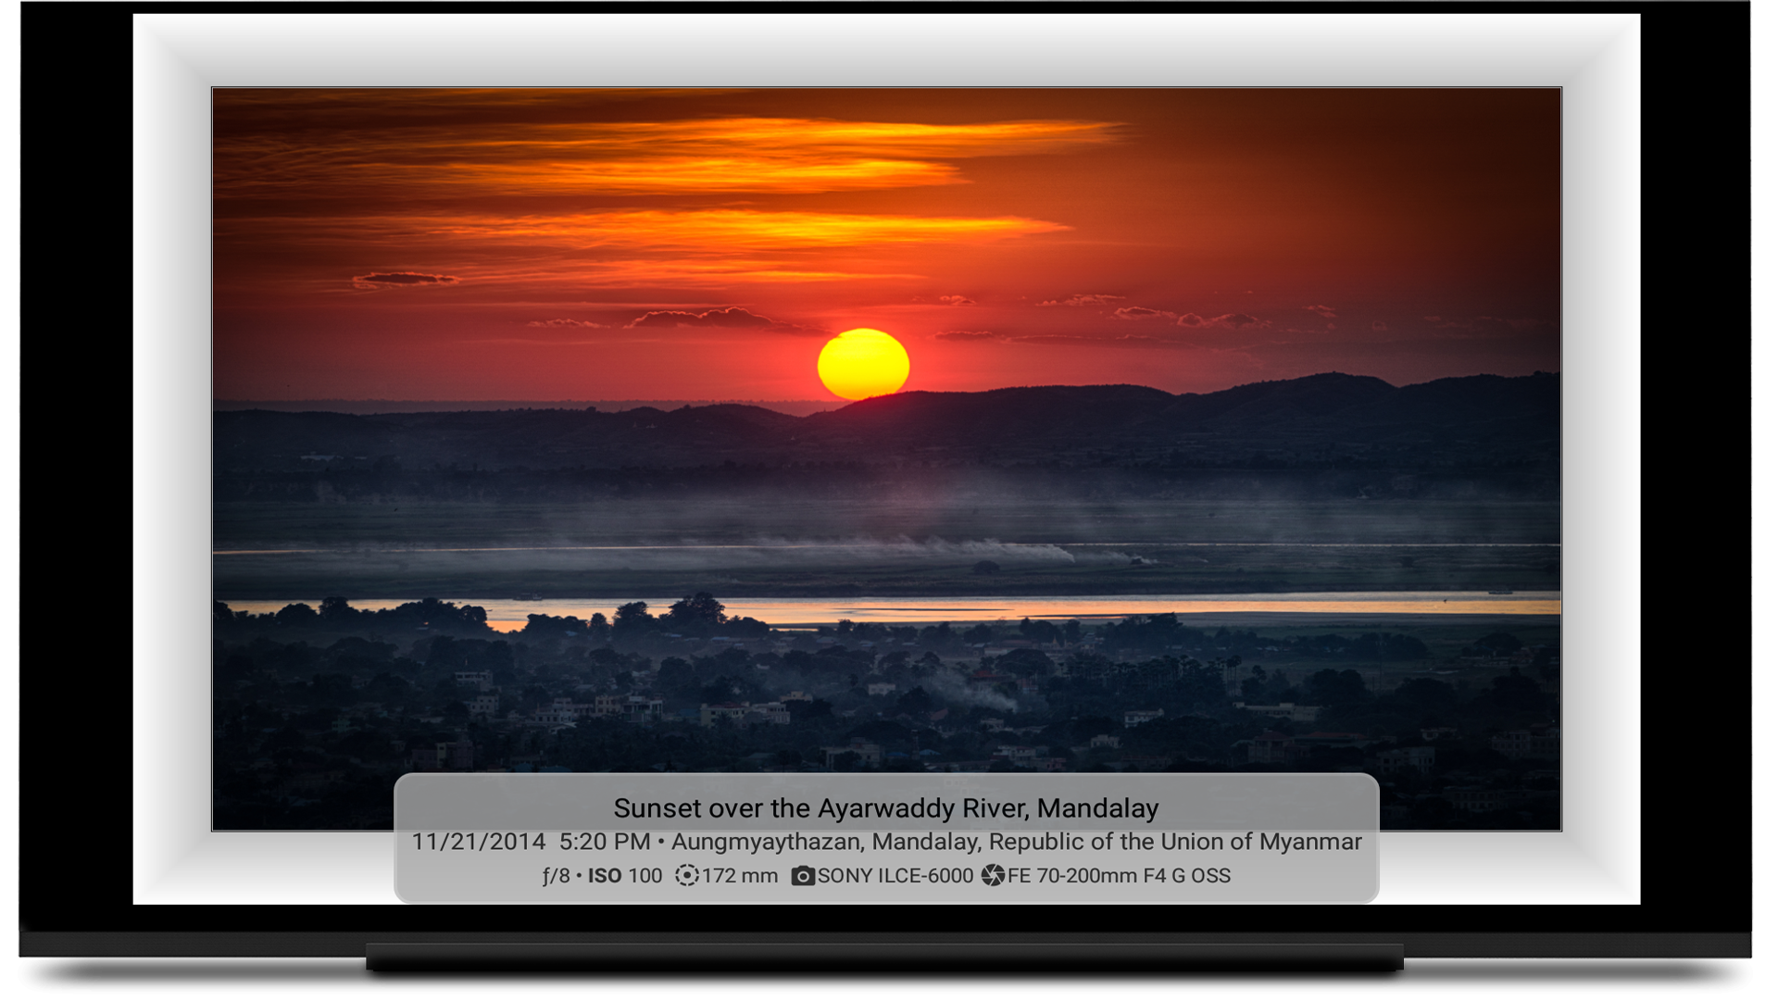1778x1000 pixels.
Task: Click the focal length icon beside 172 mm
Action: [686, 875]
